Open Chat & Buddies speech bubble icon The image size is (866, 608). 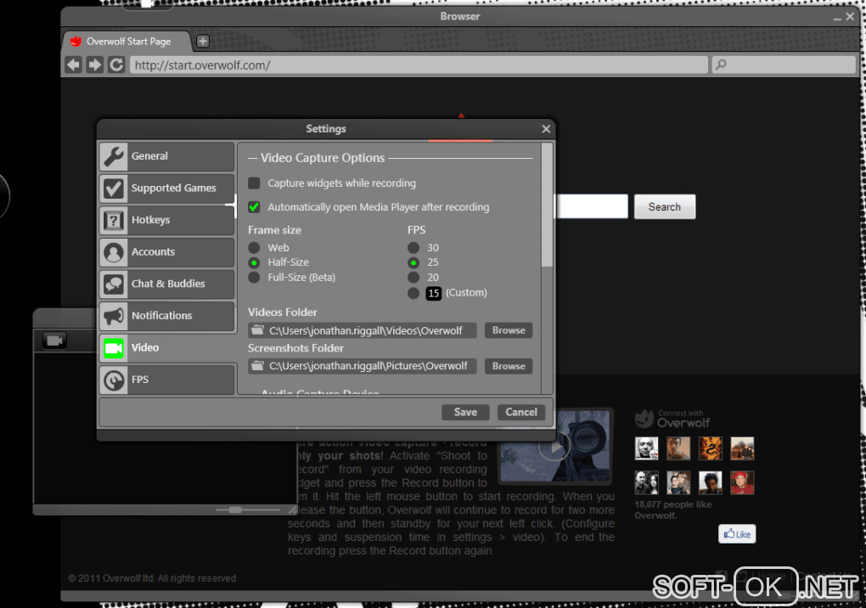(x=114, y=284)
